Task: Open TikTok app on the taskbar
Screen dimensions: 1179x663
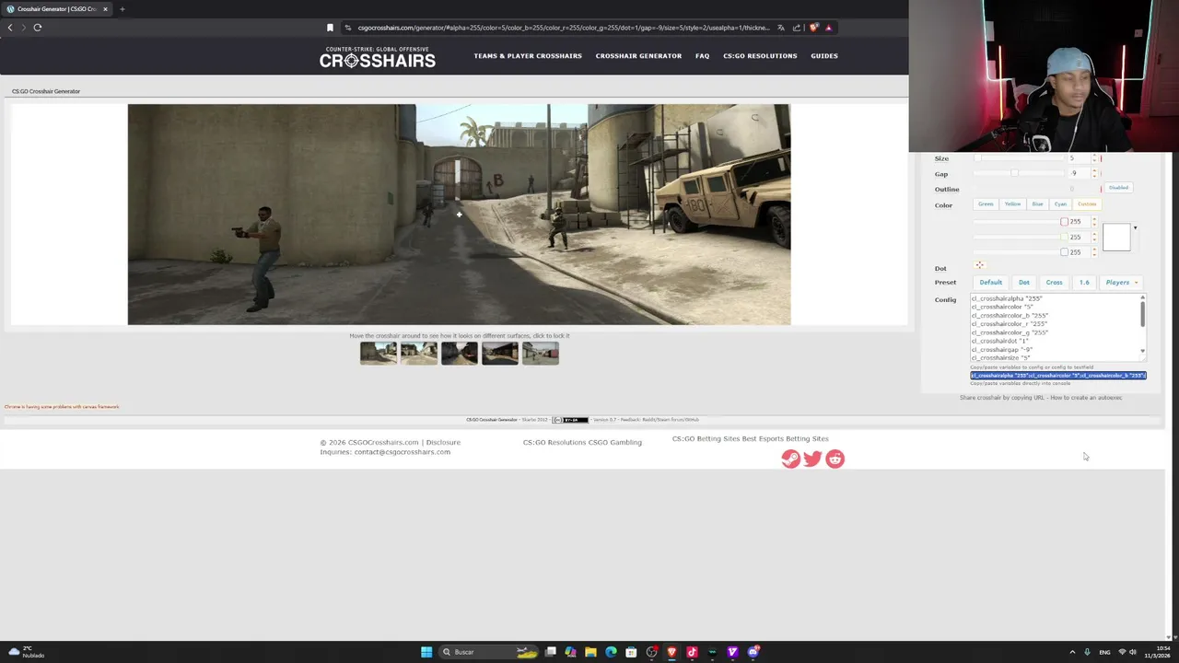Action: click(692, 652)
